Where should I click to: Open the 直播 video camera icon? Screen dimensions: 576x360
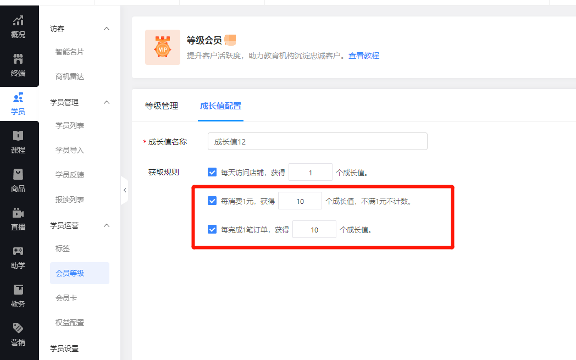tap(18, 213)
